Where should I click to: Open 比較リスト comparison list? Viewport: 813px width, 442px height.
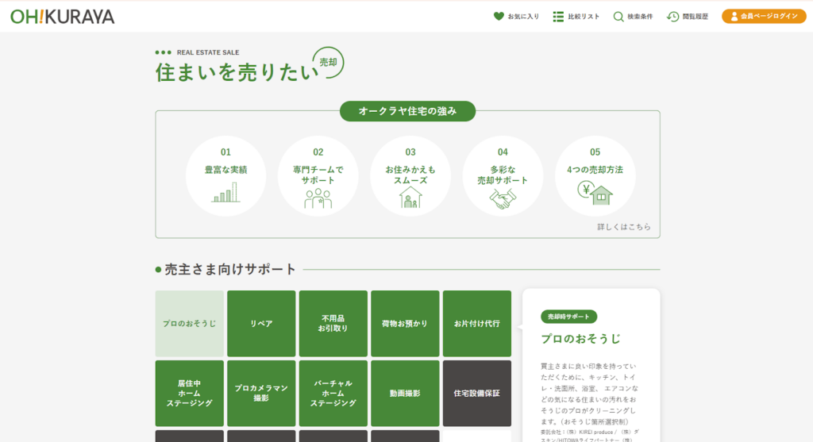tap(576, 17)
